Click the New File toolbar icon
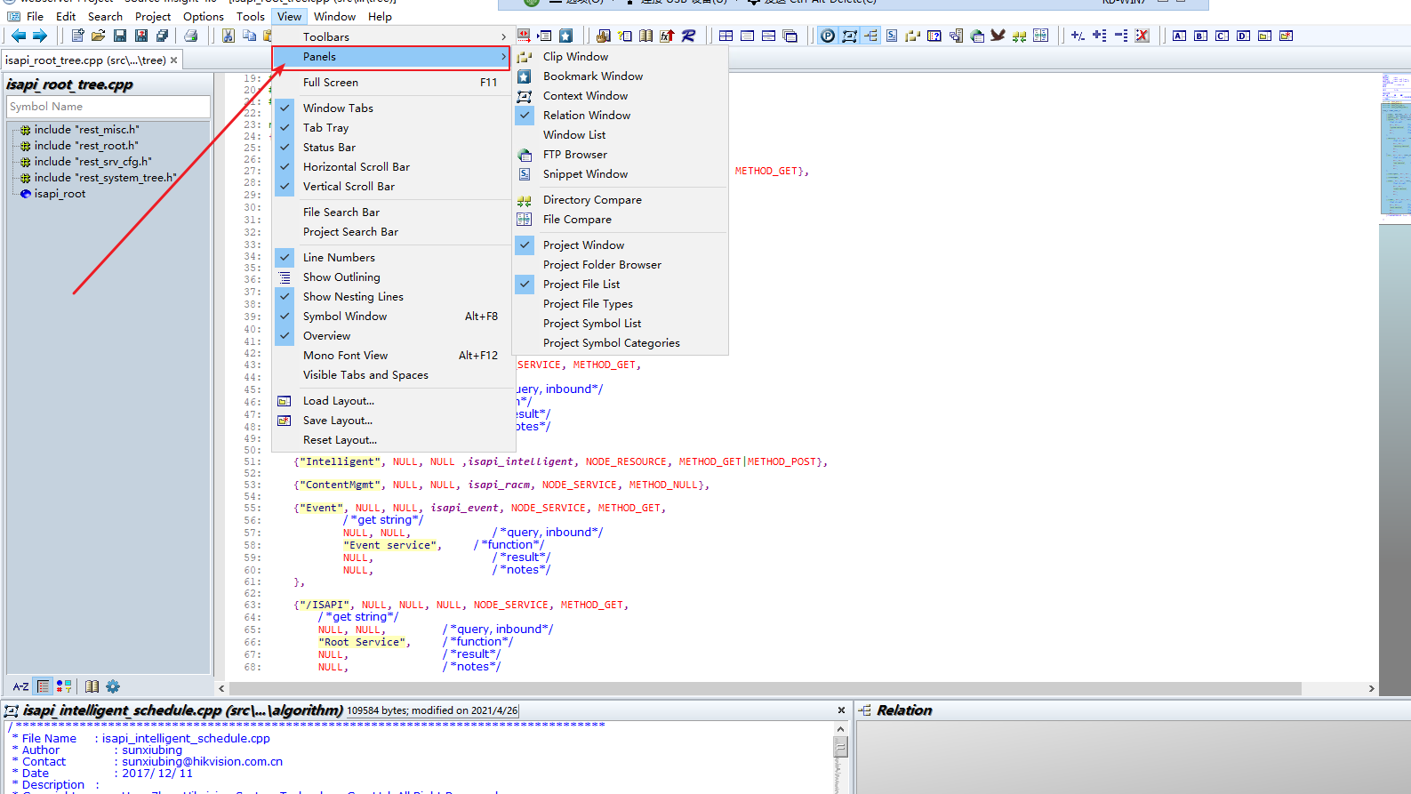Screen dimensions: 1411x794 [77, 36]
